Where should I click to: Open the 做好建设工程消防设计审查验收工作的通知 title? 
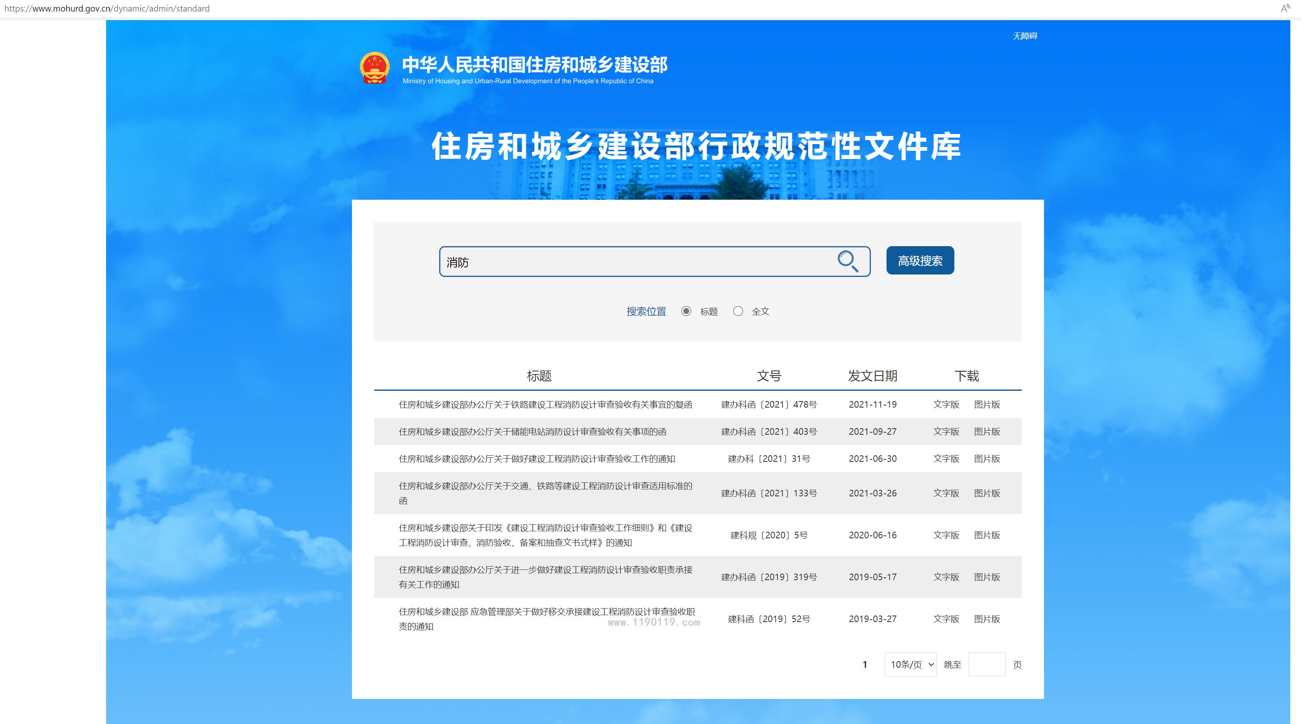click(537, 459)
